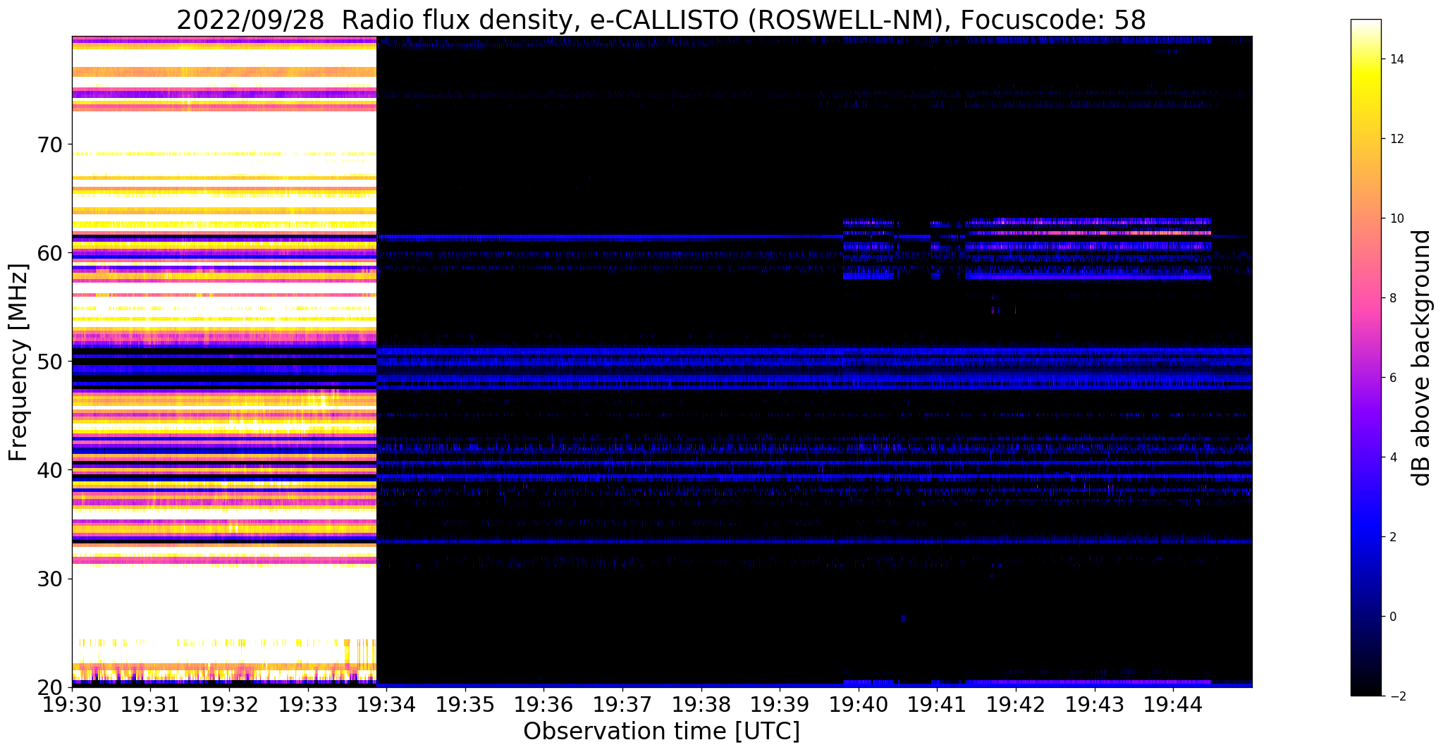The width and height of the screenshot is (1443, 752).
Task: Click the 19:43 time tick label
Action: 1095,703
